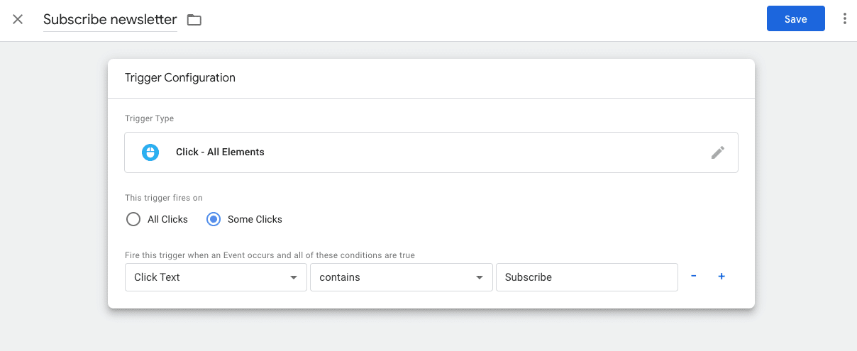Click the pencil icon to edit trigger type
The height and width of the screenshot is (351, 857).
pos(718,152)
